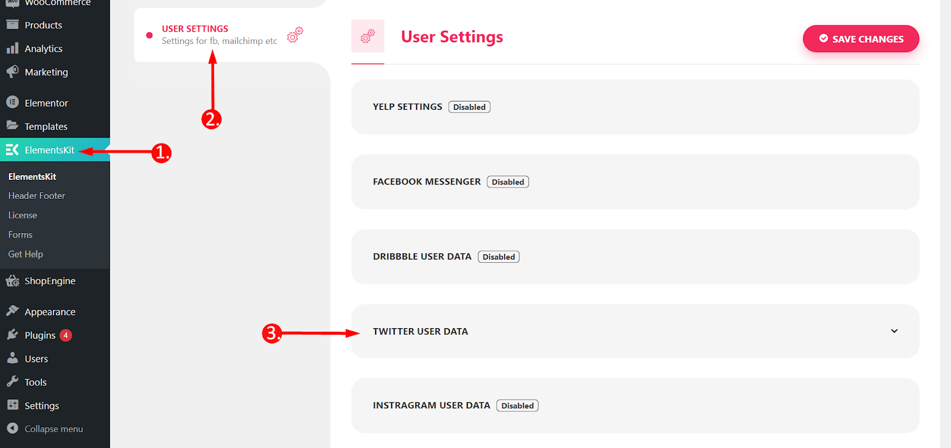Viewport: 951px width, 448px height.
Task: Click the Elementor logo icon
Action: point(12,102)
